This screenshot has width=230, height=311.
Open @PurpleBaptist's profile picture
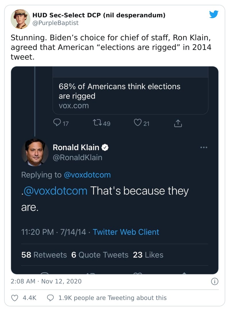[x=20, y=19]
